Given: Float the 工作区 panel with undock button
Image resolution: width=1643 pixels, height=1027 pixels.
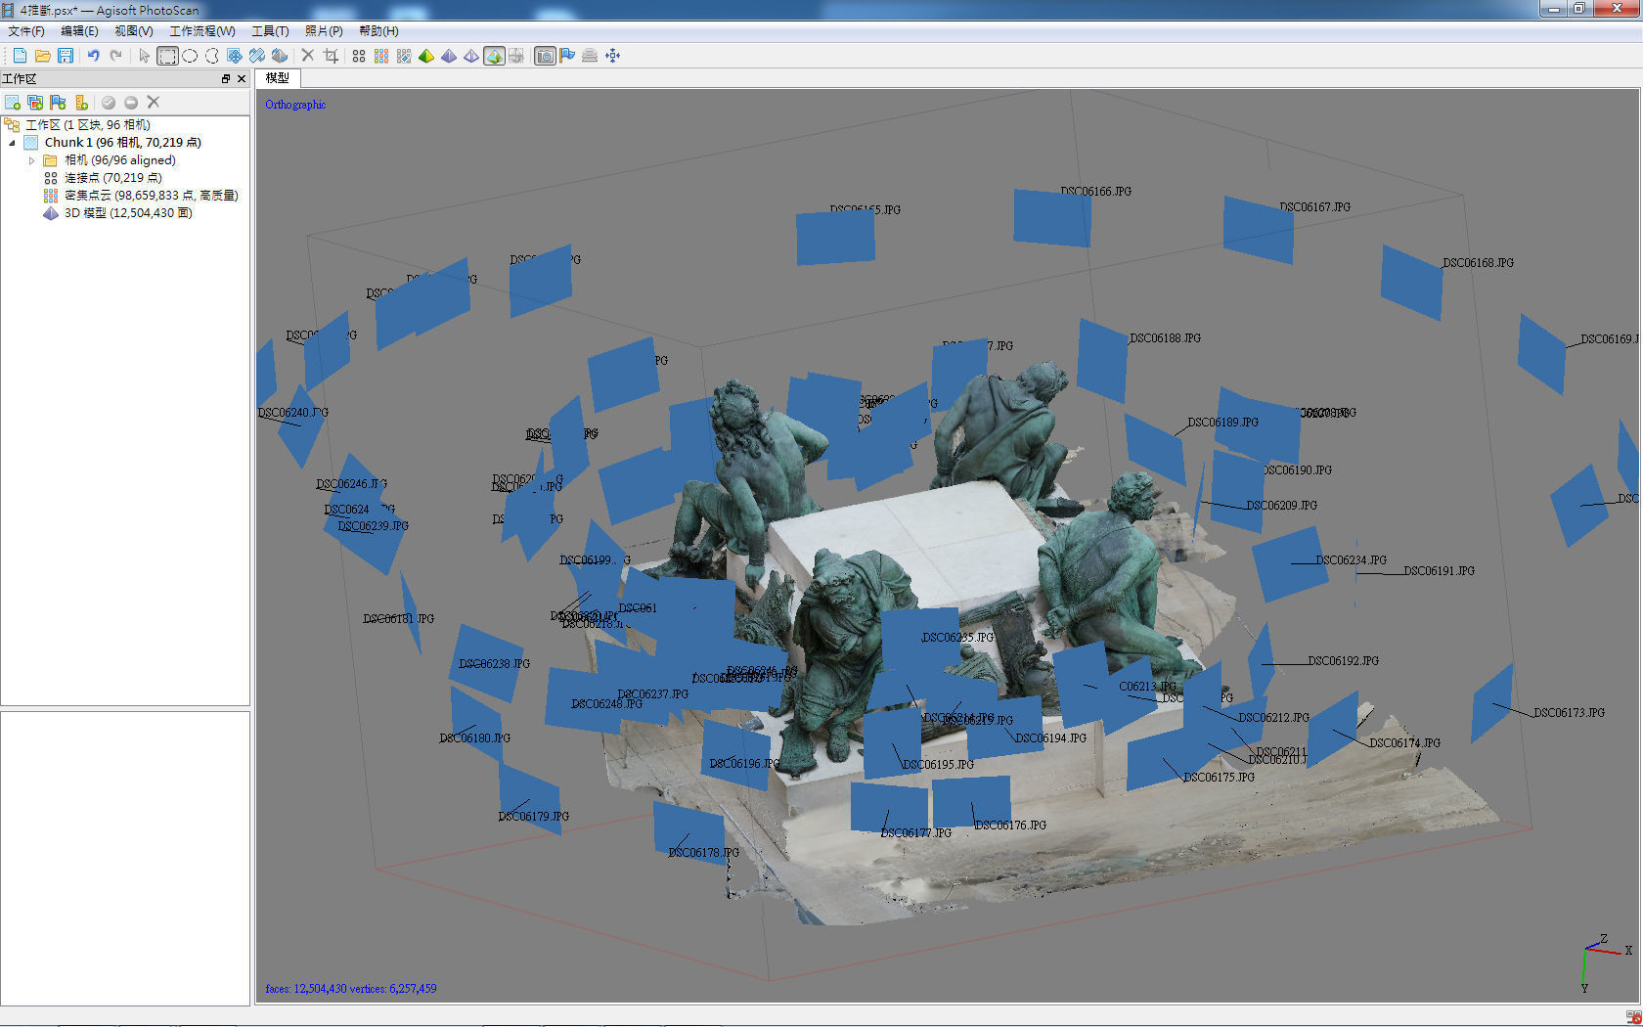Looking at the screenshot, I should 226,79.
